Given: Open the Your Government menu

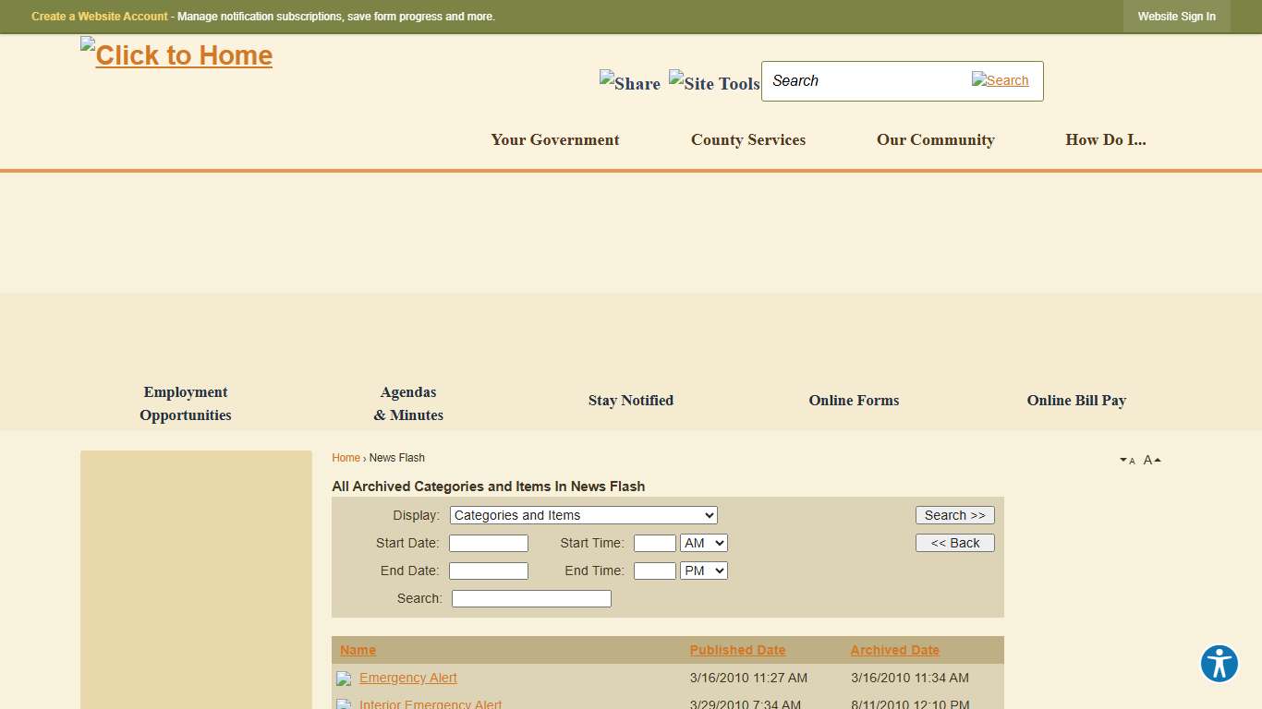Looking at the screenshot, I should (554, 140).
